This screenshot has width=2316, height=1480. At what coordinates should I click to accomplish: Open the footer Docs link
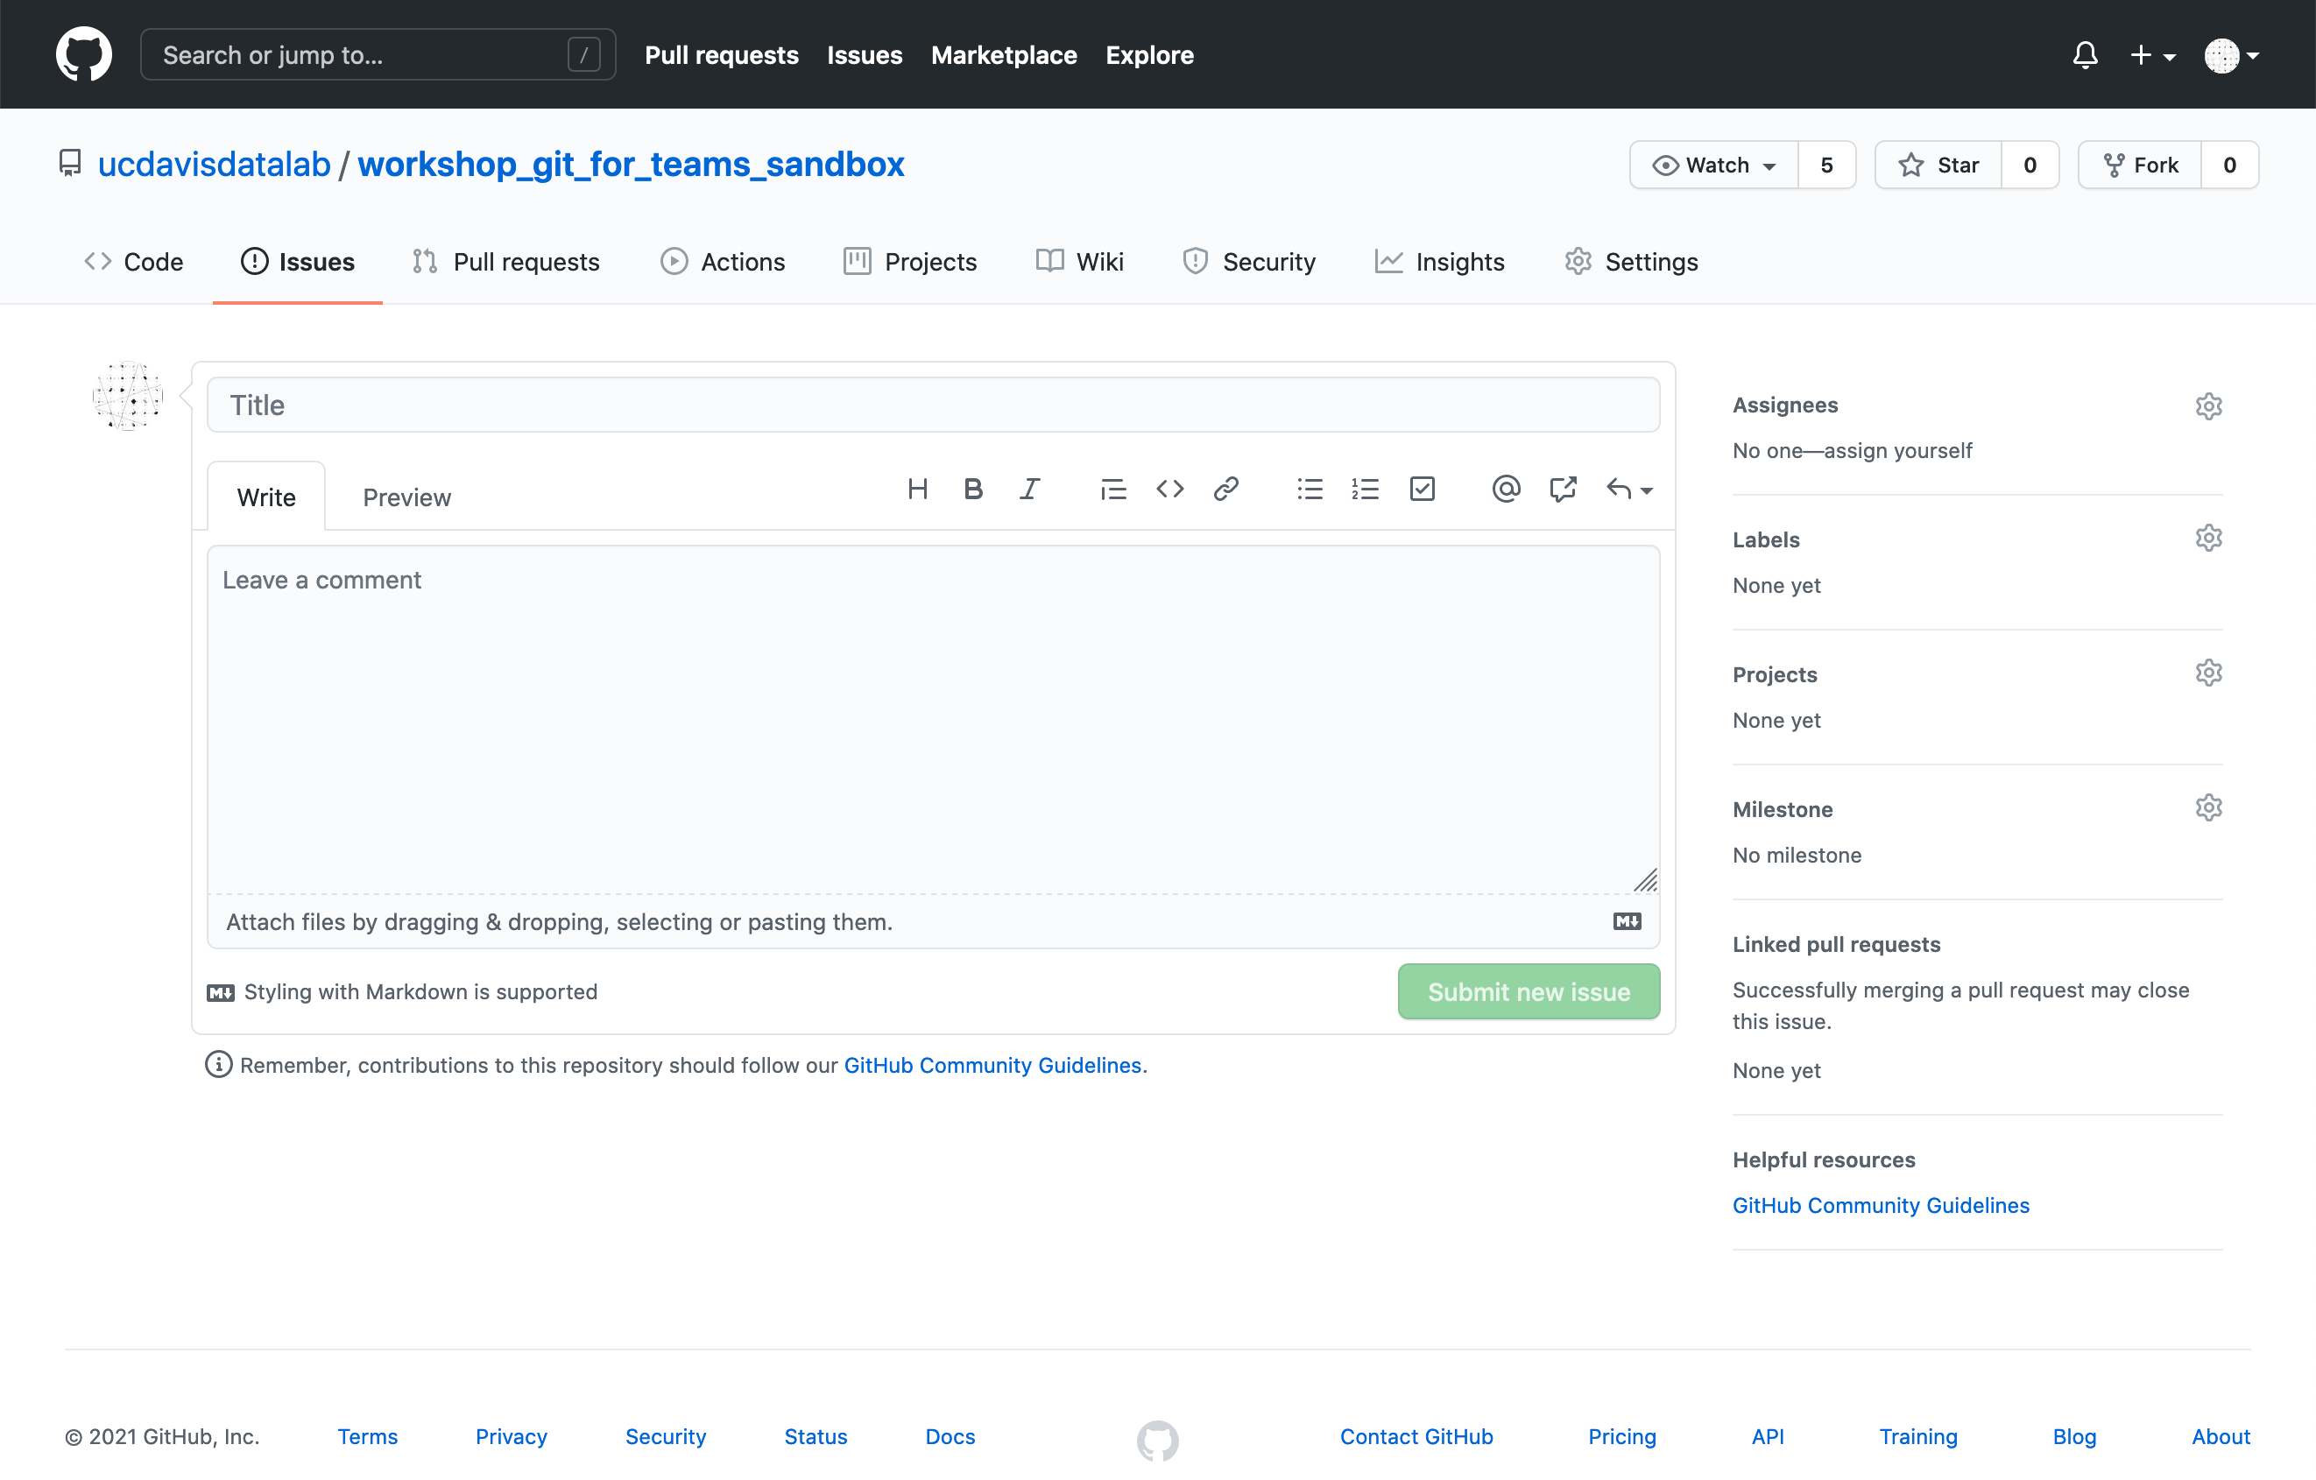[950, 1435]
